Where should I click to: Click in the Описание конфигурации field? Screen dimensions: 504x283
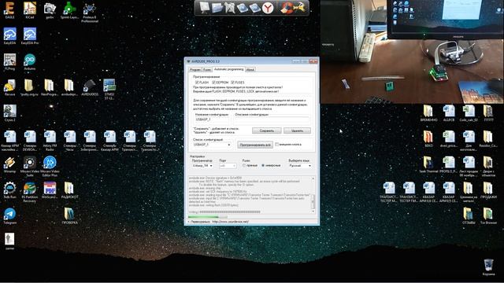pyautogui.click(x=272, y=119)
